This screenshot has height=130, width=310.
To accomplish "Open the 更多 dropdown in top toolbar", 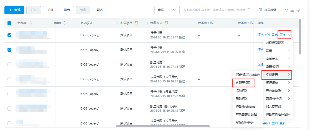I will [102, 10].
